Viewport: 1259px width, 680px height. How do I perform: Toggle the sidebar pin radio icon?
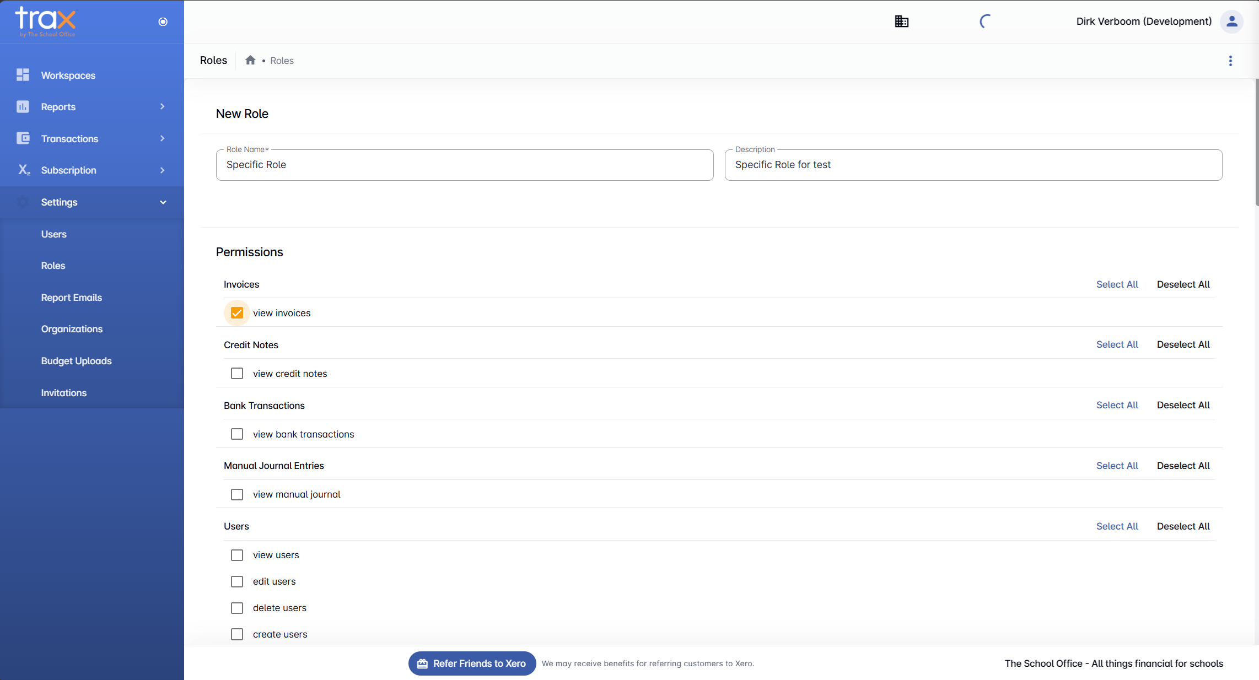click(163, 21)
